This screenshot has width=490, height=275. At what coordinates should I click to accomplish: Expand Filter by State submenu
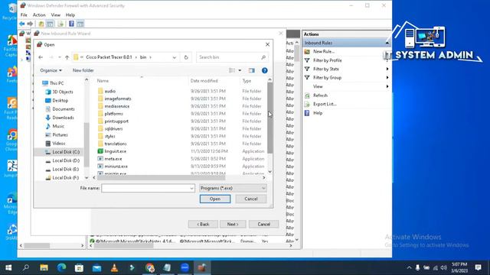point(387,69)
